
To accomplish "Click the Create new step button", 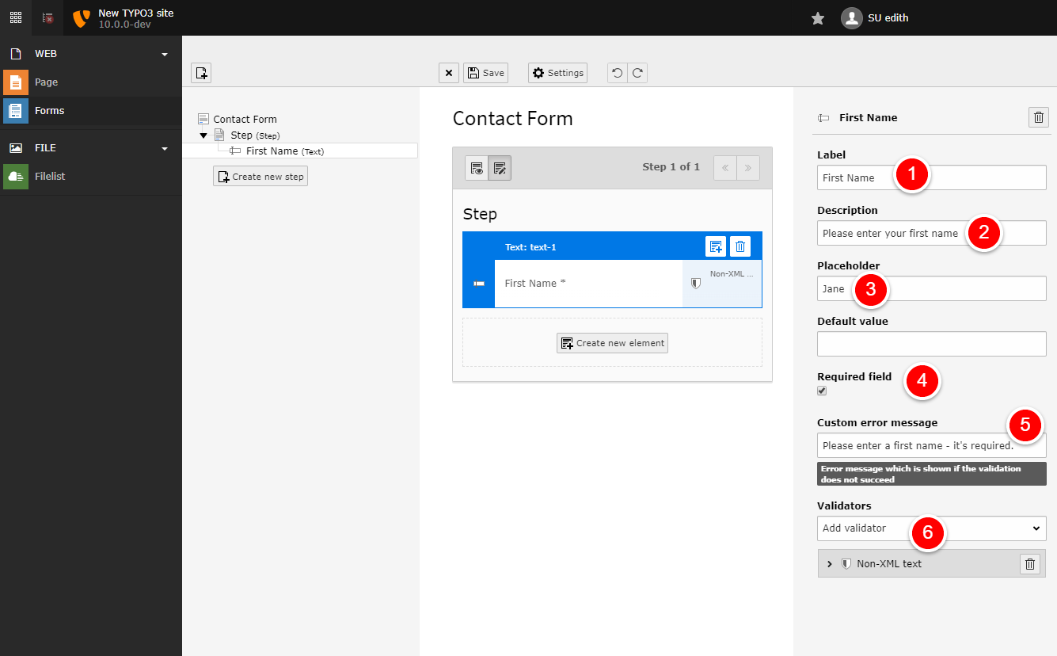I will pos(260,176).
